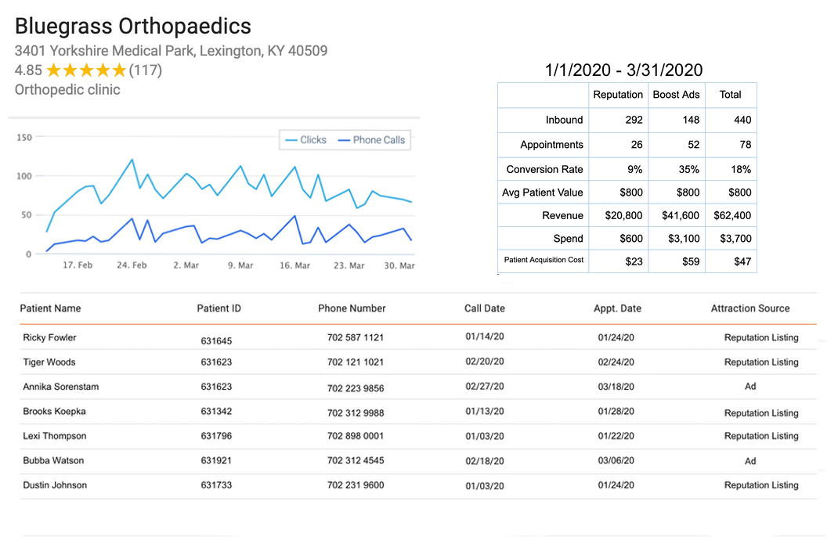838x551 pixels.
Task: Toggle the Clicks series in chart legend
Action: point(305,140)
